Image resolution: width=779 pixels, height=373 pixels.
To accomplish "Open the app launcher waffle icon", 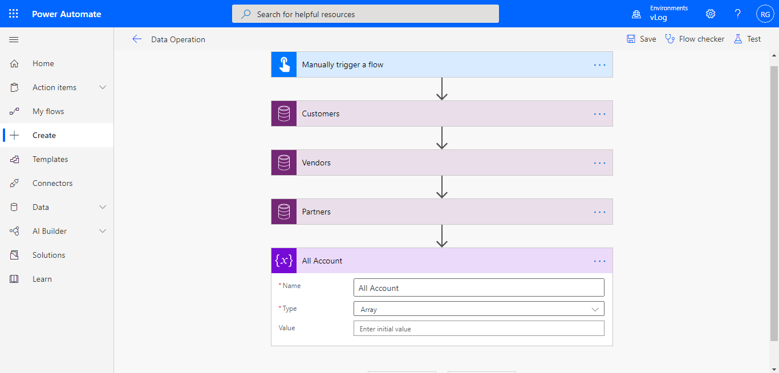I will coord(14,14).
